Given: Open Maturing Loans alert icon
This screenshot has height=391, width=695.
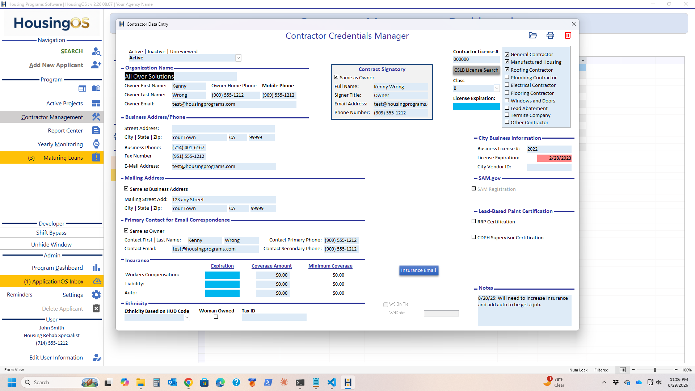Looking at the screenshot, I should tap(96, 157).
